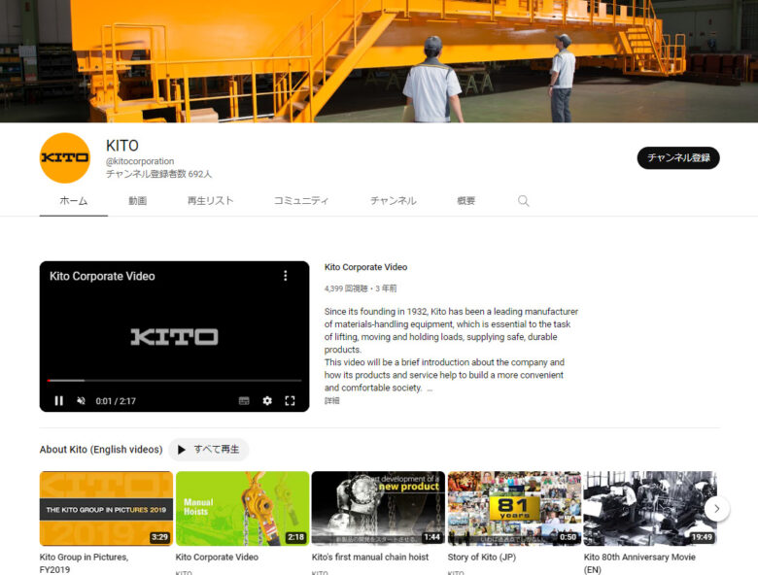Open the 再生リスト tab
This screenshot has height=575, width=758.
211,201
